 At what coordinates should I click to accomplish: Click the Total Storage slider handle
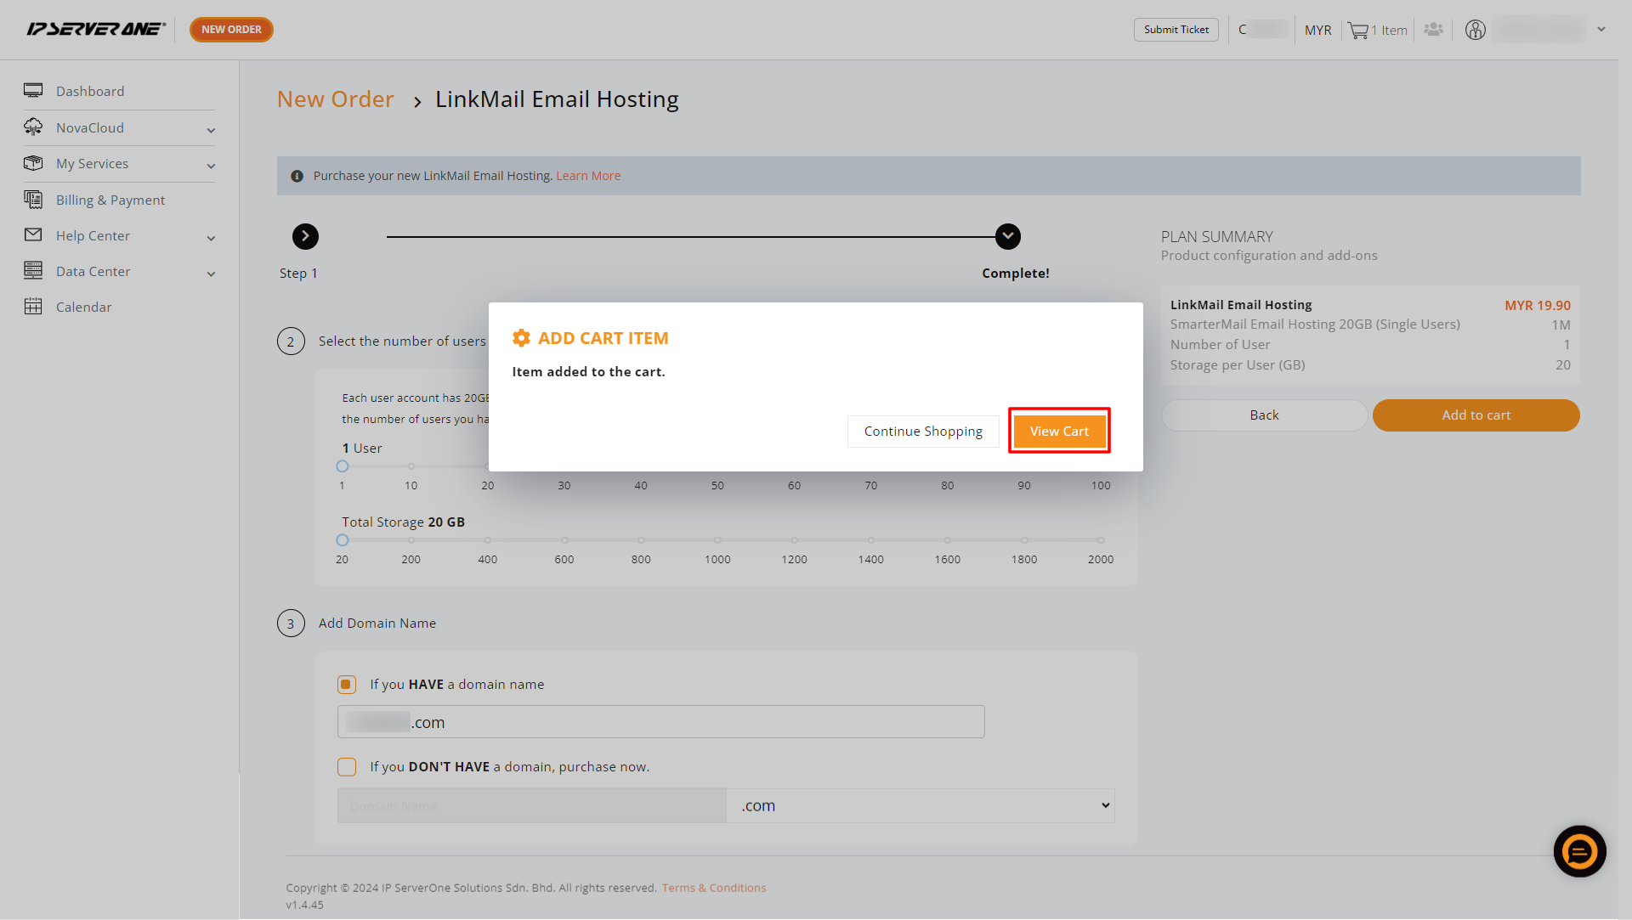(x=343, y=540)
